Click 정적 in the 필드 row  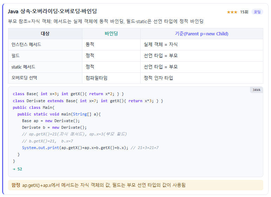(x=111, y=56)
